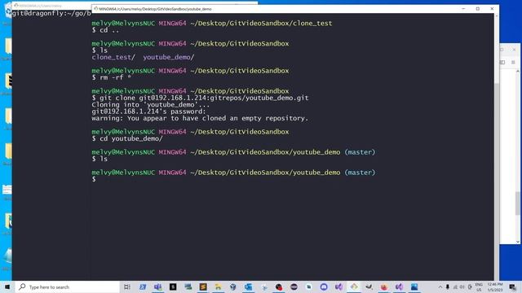Open the first Visual Studio taskbar icon
The image size is (522, 293).
click(x=339, y=287)
